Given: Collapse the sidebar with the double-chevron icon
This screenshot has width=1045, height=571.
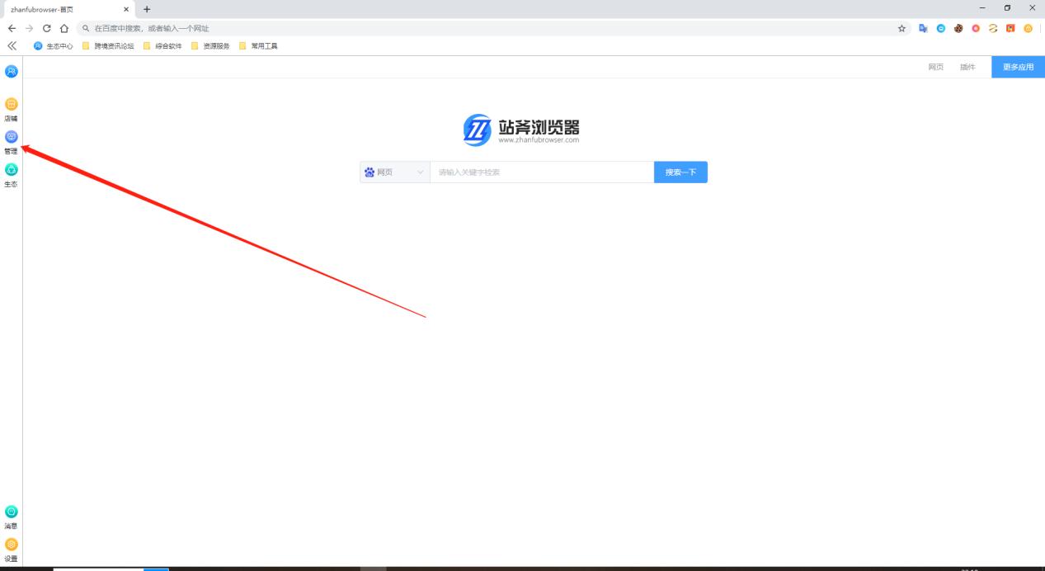Looking at the screenshot, I should coord(12,45).
